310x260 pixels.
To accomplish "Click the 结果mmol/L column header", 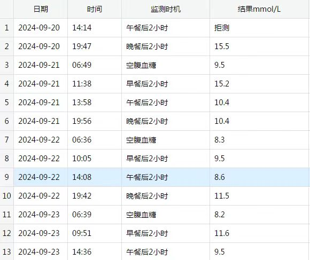I will pyautogui.click(x=260, y=9).
